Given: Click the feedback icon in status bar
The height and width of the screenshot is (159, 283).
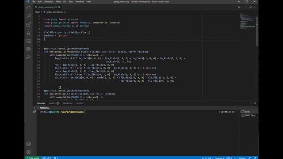Looking at the screenshot, I should pos(249,158).
